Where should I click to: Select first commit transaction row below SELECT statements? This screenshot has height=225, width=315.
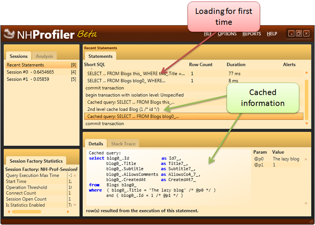[x=194, y=88]
